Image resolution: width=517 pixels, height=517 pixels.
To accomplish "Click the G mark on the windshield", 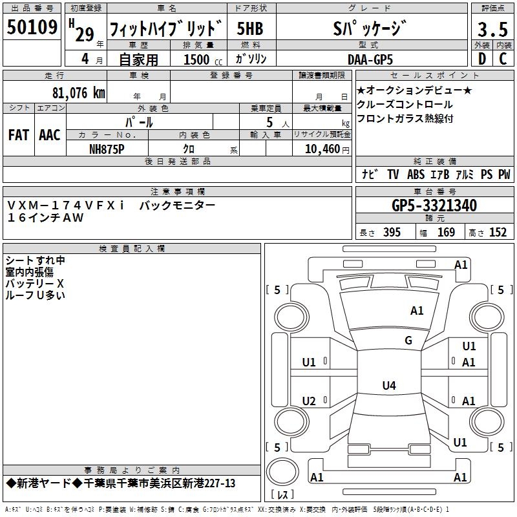I will pyautogui.click(x=408, y=340).
